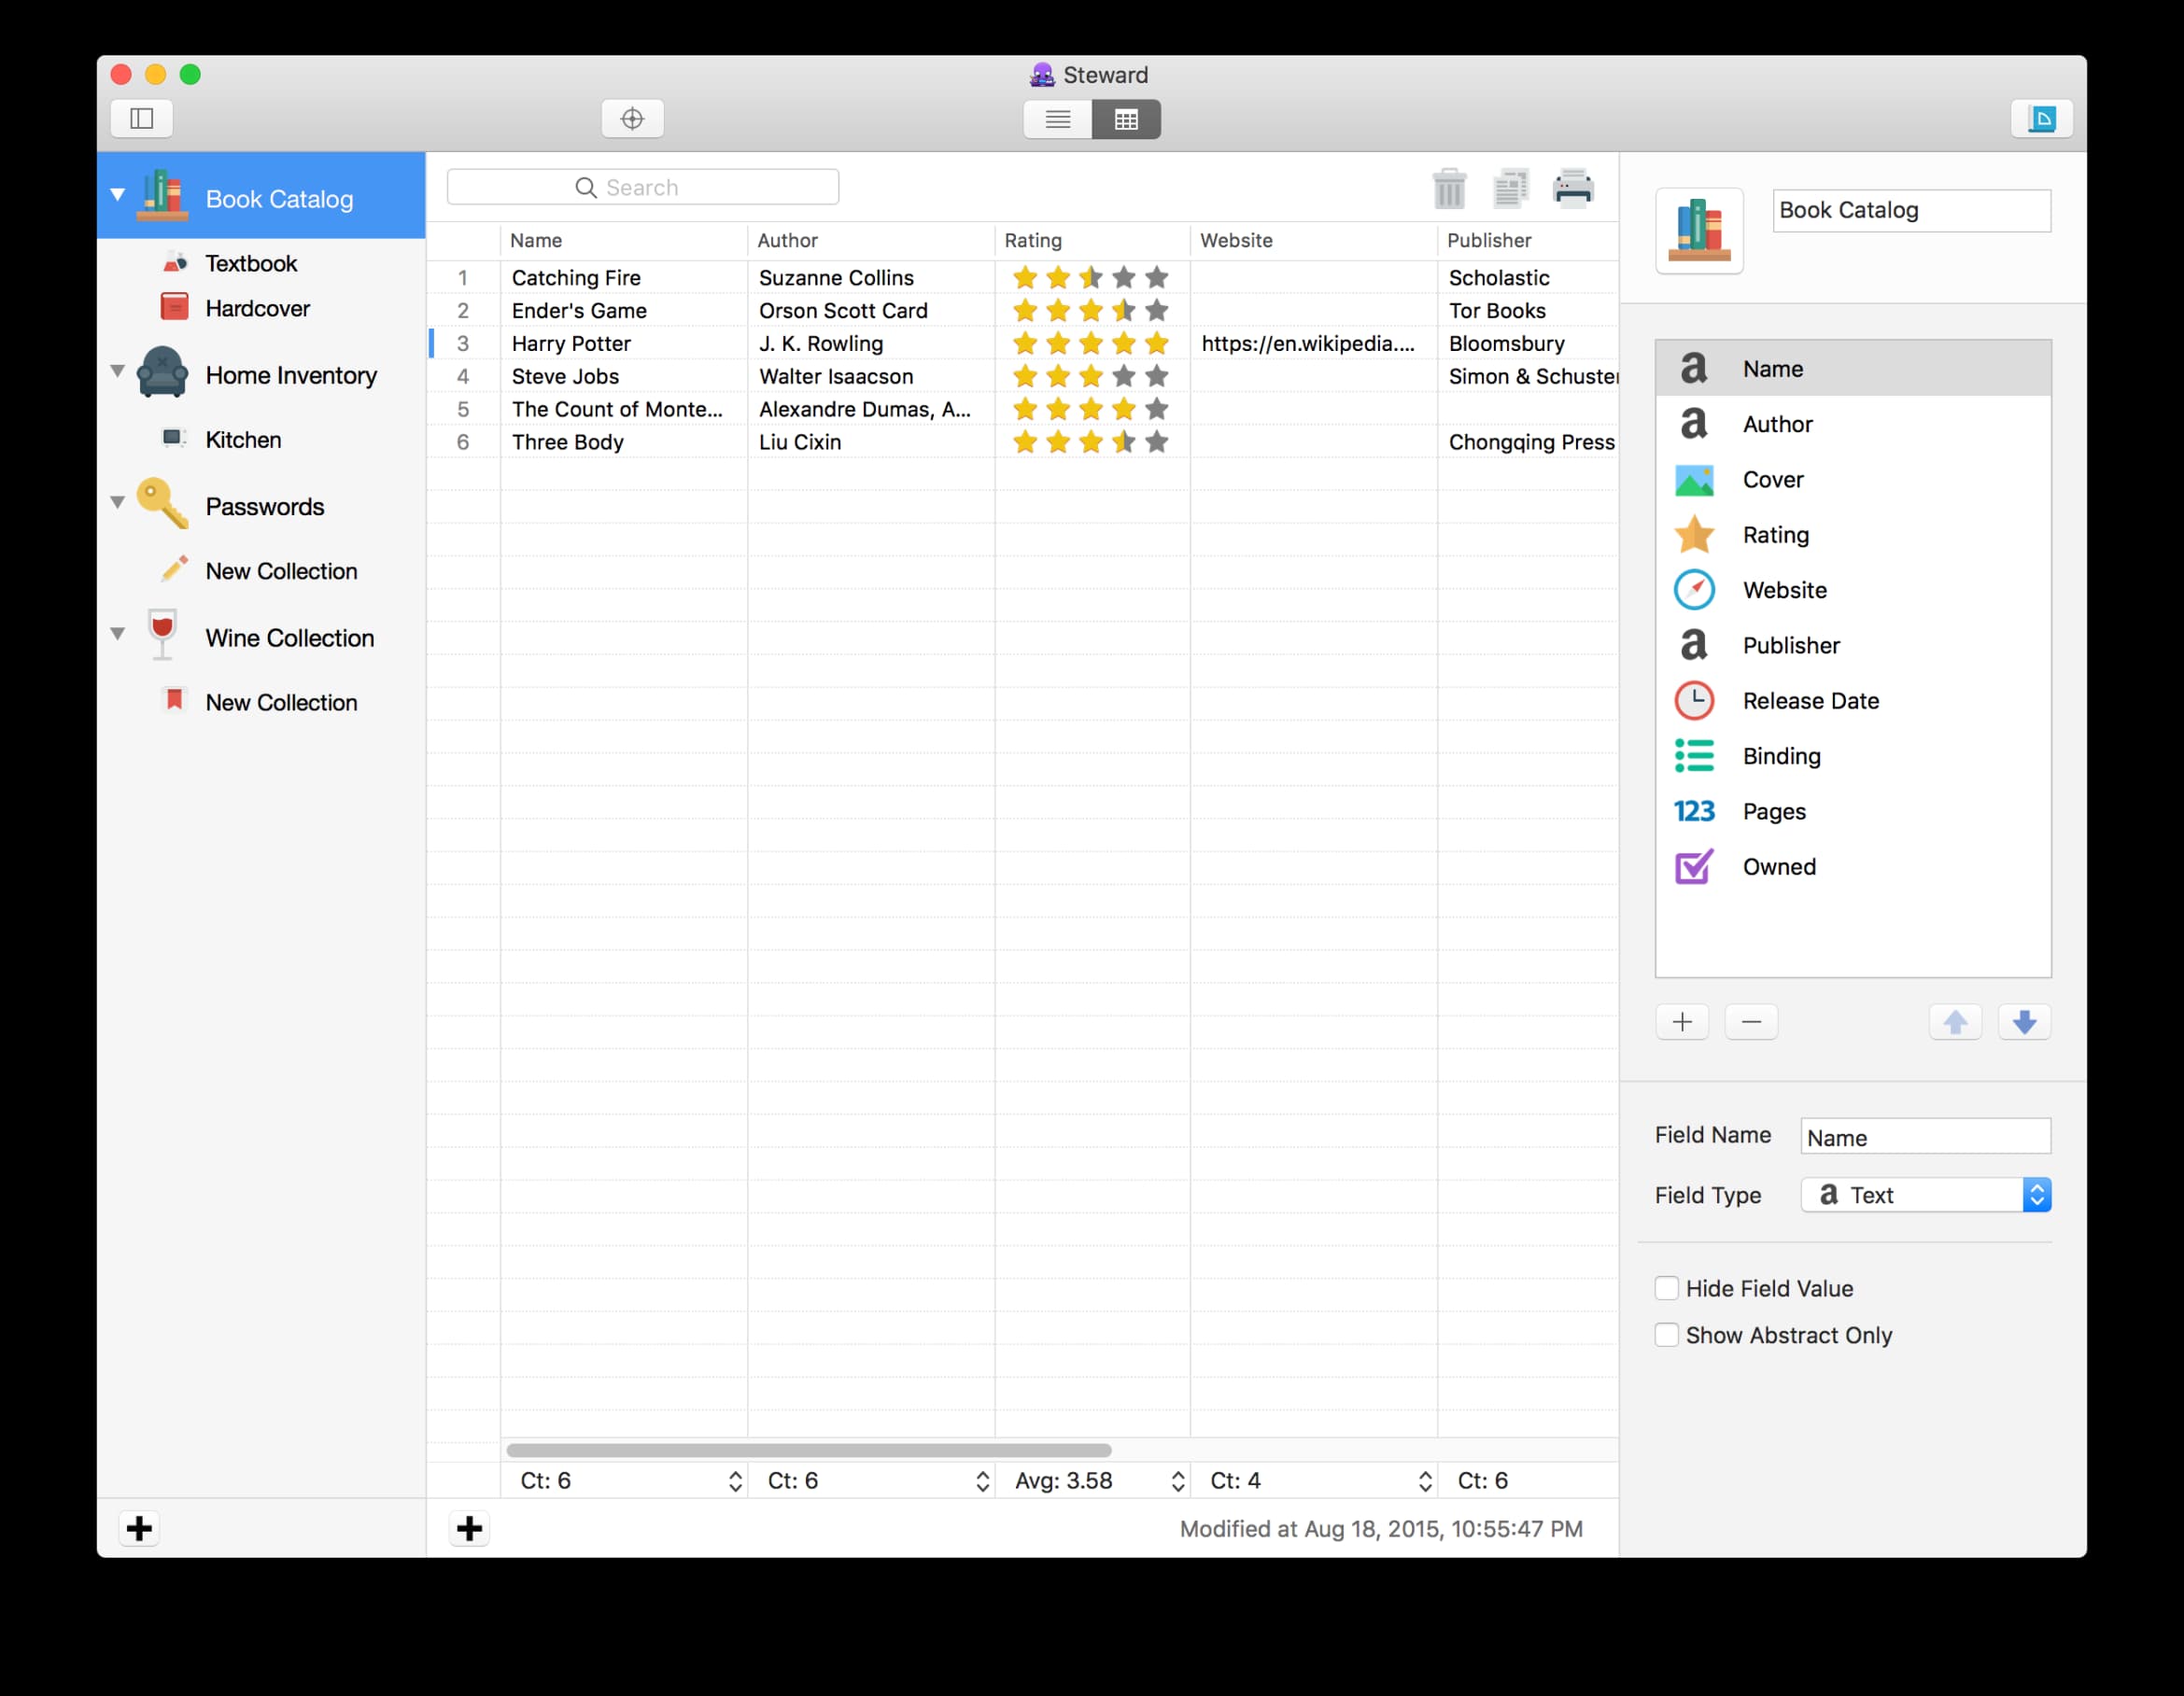The height and width of the screenshot is (1696, 2184).
Task: Click the crosshair target toolbar icon
Action: [x=632, y=119]
